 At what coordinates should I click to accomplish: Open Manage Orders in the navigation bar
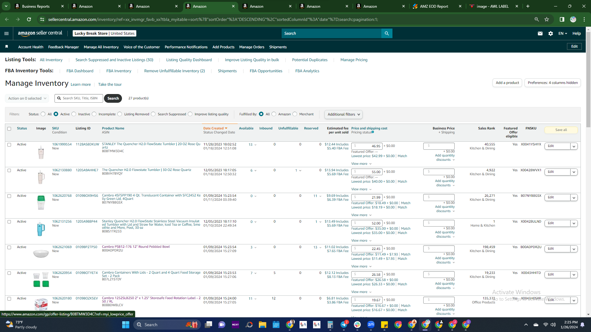pos(252,47)
